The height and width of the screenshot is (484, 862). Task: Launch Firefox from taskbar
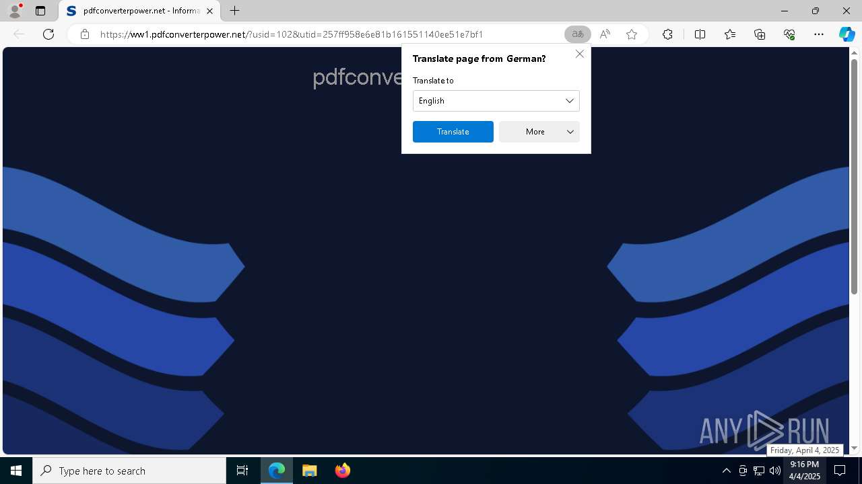pyautogui.click(x=342, y=471)
